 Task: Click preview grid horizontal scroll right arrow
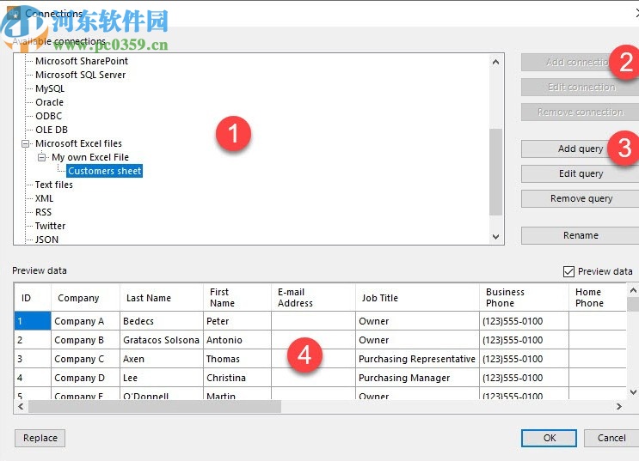[x=619, y=406]
